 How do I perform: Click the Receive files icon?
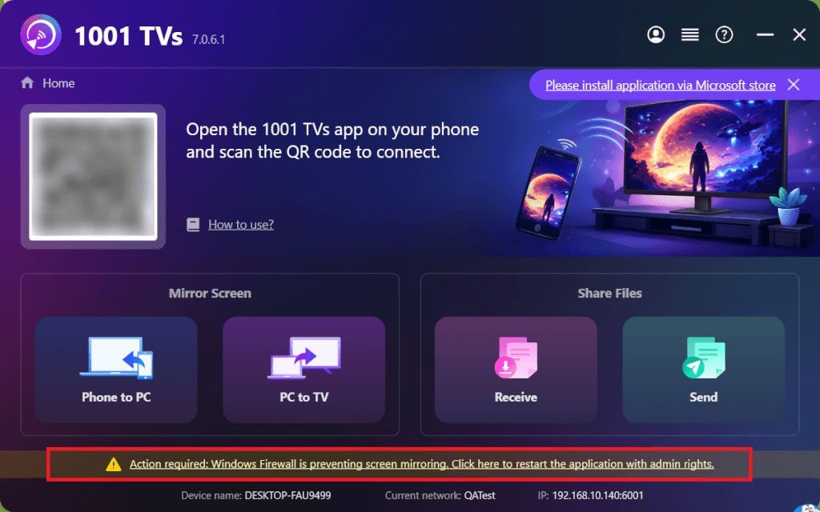tap(516, 358)
